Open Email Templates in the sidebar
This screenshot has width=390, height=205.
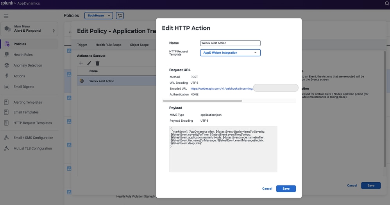pyautogui.click(x=26, y=112)
